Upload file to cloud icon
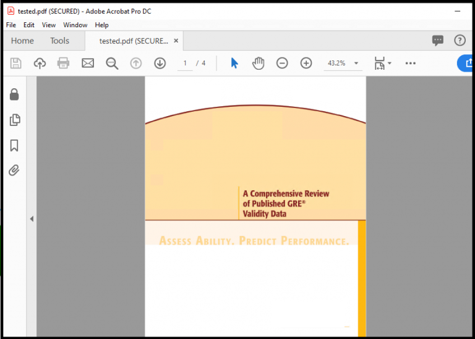The width and height of the screenshot is (475, 339). click(x=40, y=63)
